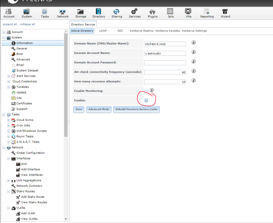
Task: Open the Plugins toolbar icon
Action: tap(153, 13)
